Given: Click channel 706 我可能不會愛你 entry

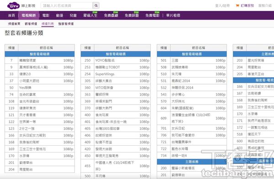Looking at the screenshot, I should pos(192,135).
